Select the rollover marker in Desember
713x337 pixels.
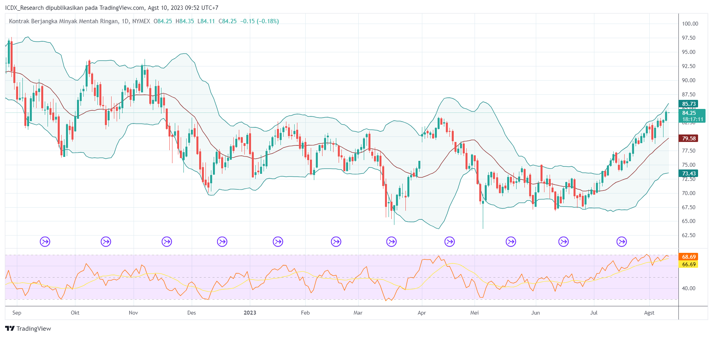tap(222, 241)
